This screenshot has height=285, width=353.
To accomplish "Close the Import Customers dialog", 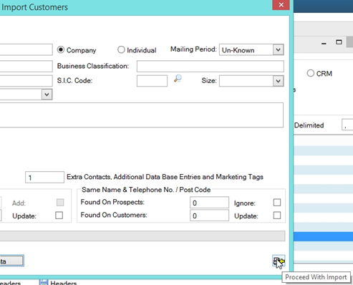I will (281, 5).
